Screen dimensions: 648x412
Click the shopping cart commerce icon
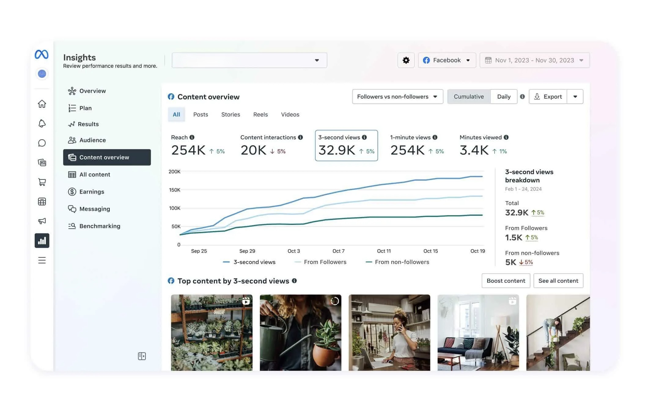[42, 182]
